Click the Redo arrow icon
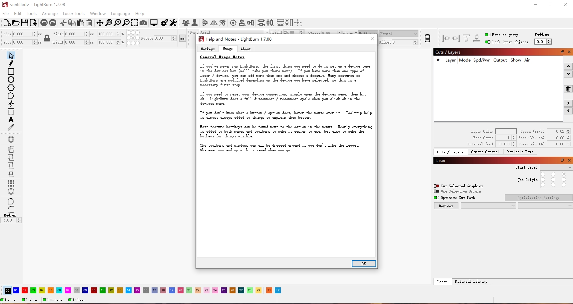 53,23
